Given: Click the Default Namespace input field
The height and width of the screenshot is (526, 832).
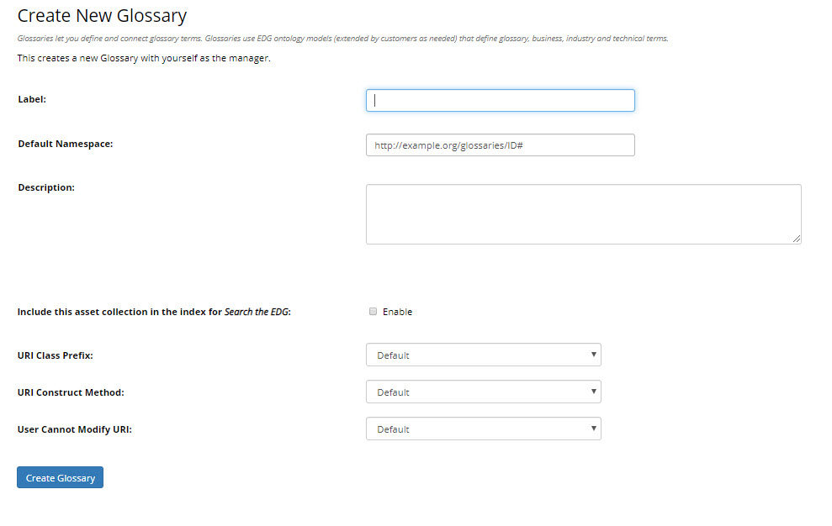Looking at the screenshot, I should tap(500, 145).
